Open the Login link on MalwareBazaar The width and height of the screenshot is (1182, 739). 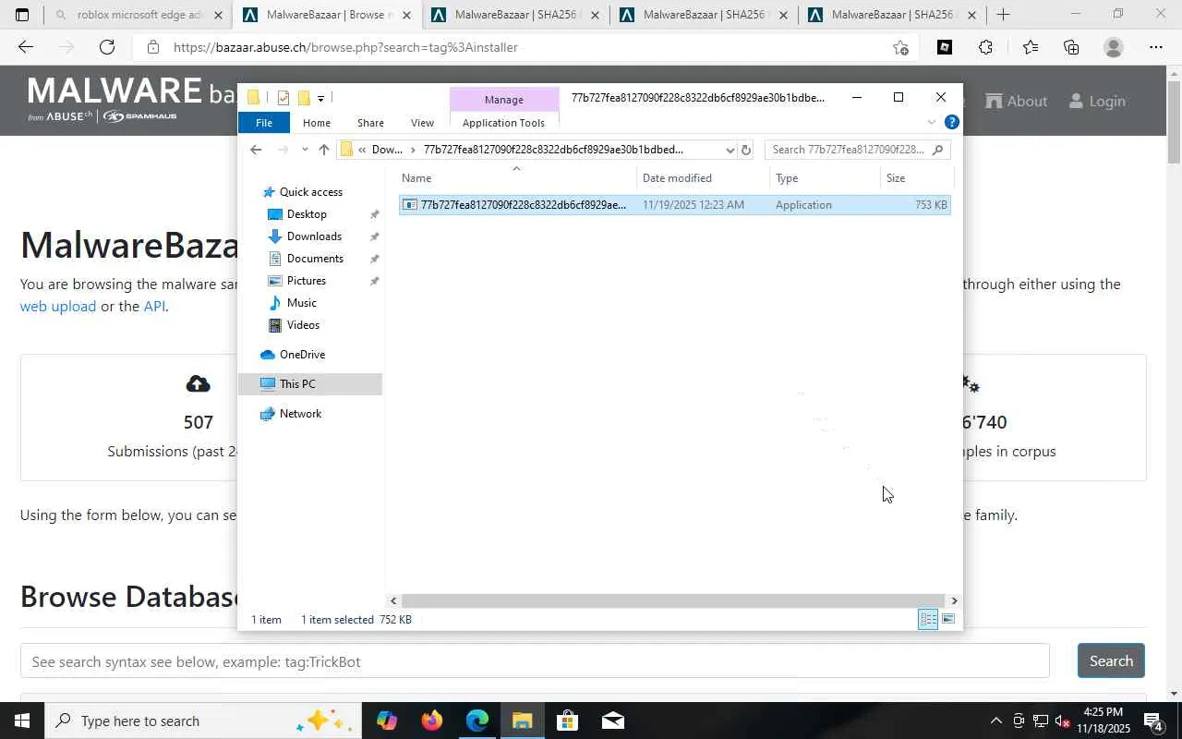(1097, 101)
